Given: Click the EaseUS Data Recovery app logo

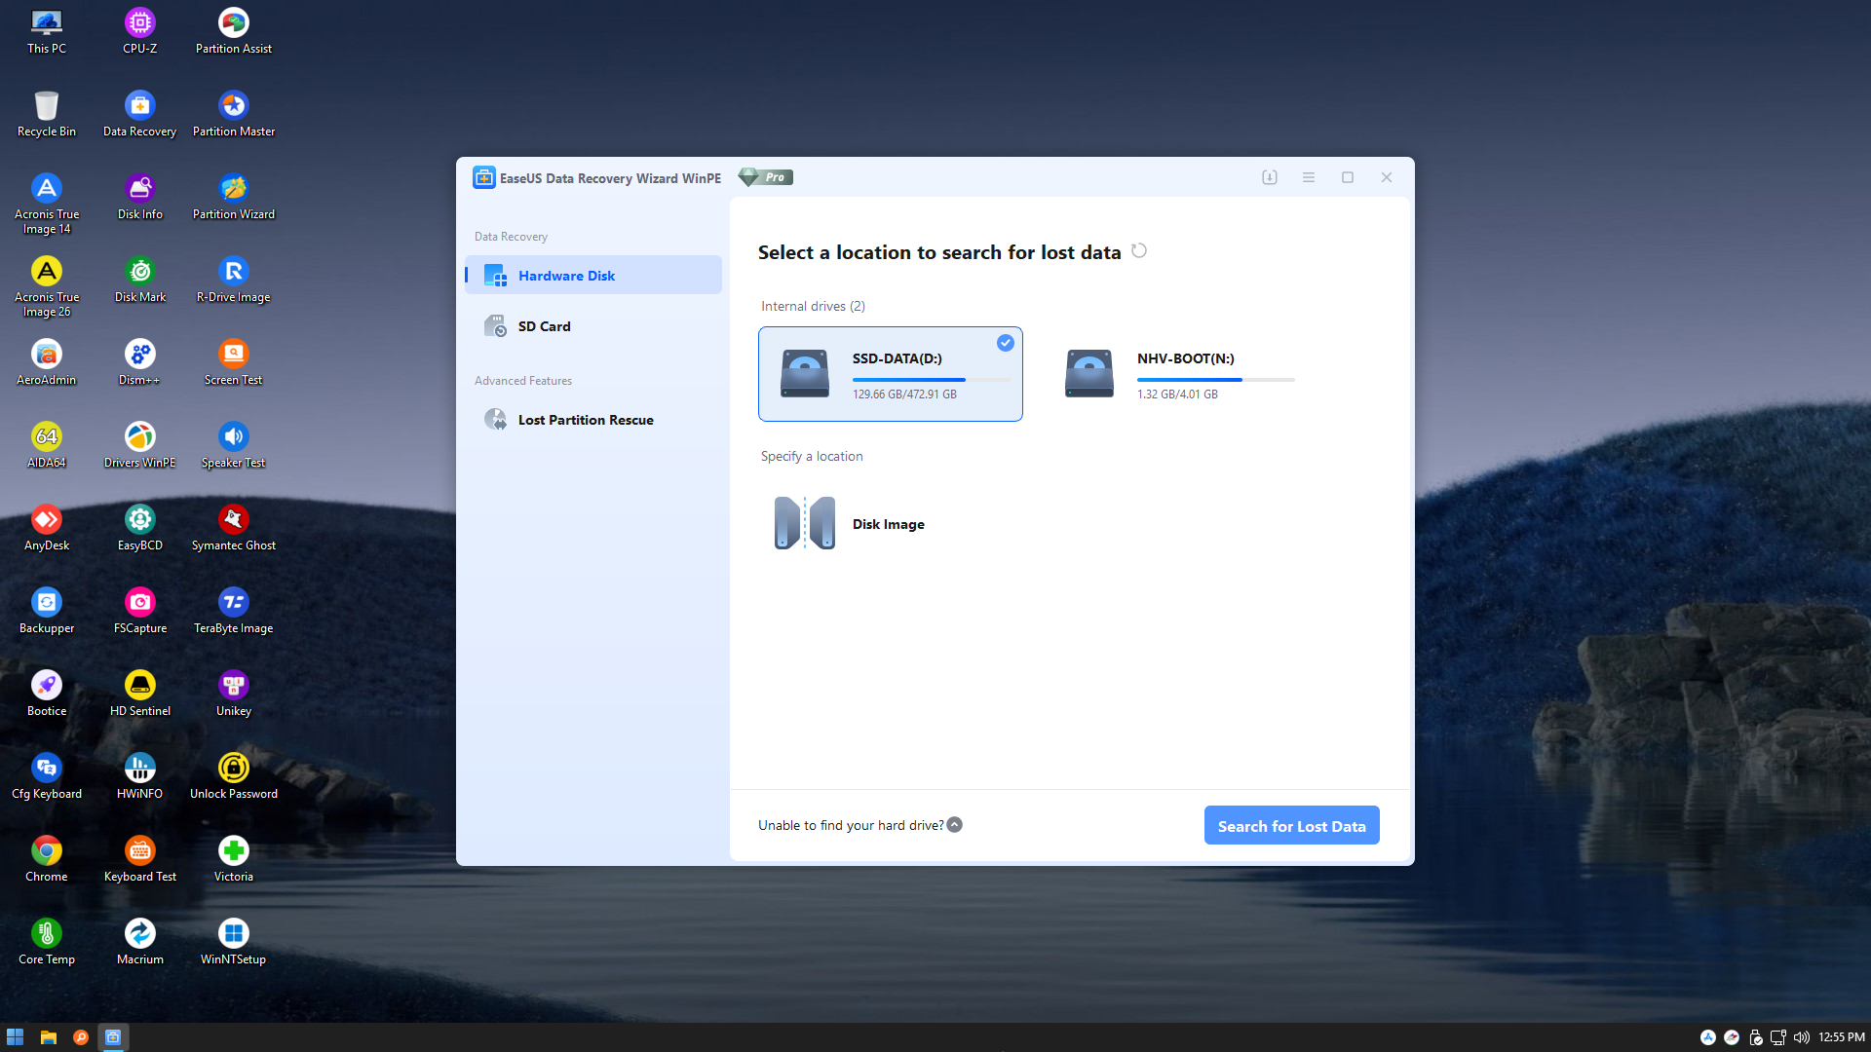Looking at the screenshot, I should (x=484, y=177).
